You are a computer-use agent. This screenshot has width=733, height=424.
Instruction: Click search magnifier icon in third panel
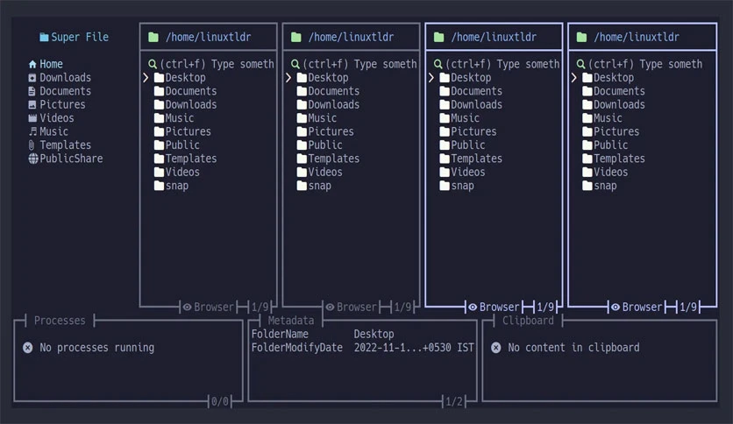[438, 64]
